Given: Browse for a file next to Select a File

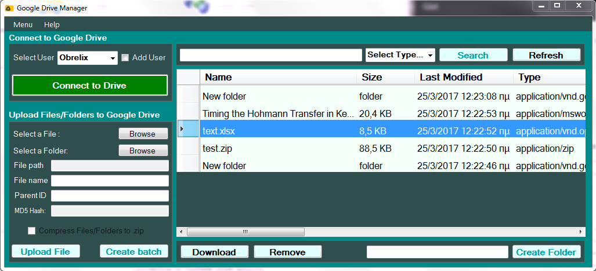Looking at the screenshot, I should pyautogui.click(x=143, y=134).
